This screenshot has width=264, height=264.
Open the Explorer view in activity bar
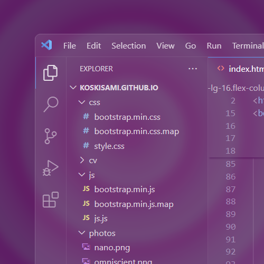tap(50, 73)
